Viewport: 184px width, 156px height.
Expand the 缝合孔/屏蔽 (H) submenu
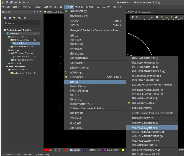click(x=95, y=86)
